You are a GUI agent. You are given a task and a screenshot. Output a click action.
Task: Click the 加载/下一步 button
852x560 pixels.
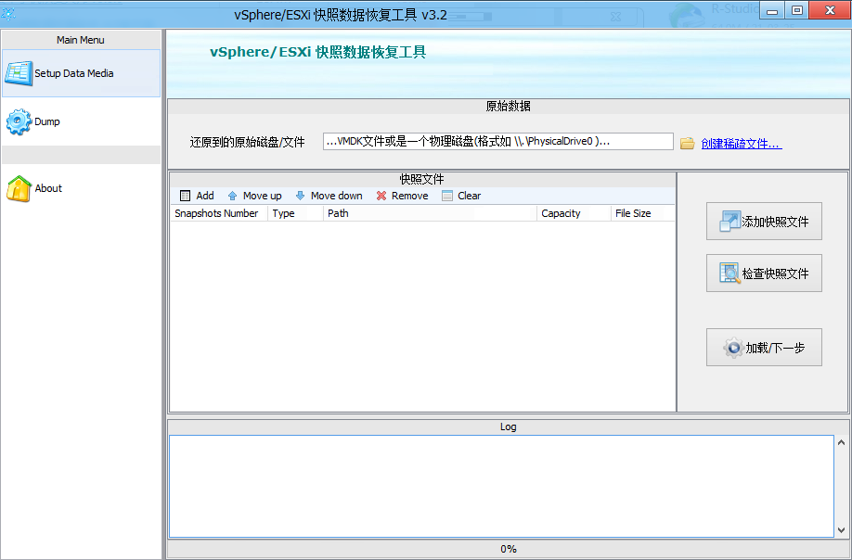(764, 348)
